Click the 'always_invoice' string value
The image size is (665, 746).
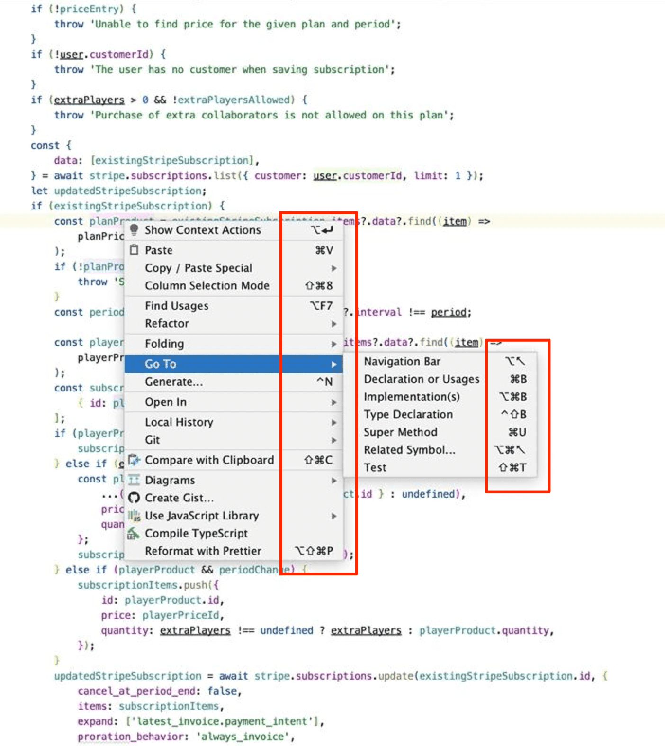pyautogui.click(x=243, y=737)
